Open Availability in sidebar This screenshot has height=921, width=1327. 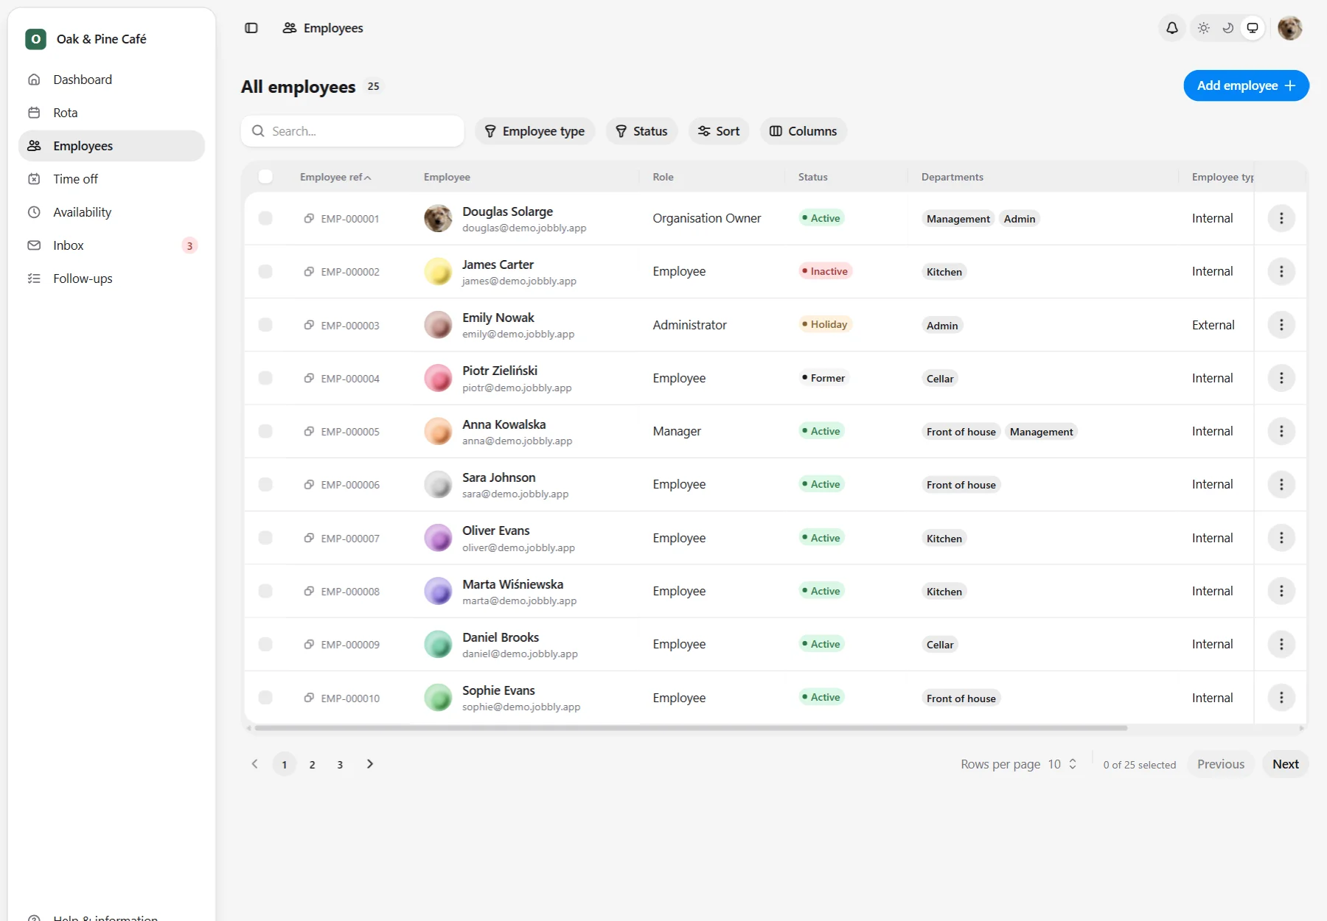click(x=111, y=212)
